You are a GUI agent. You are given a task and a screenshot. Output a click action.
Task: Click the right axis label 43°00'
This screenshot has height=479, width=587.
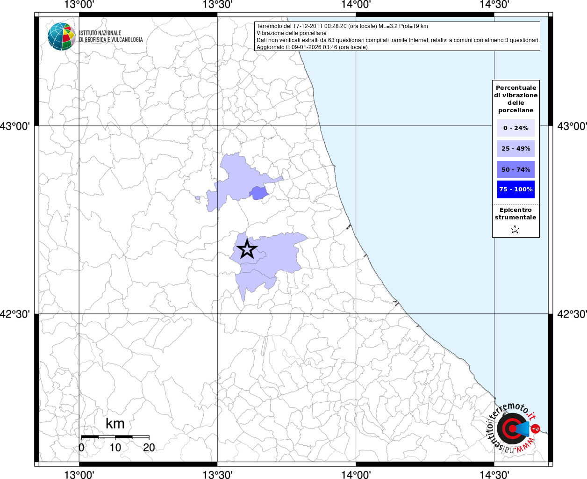(572, 126)
